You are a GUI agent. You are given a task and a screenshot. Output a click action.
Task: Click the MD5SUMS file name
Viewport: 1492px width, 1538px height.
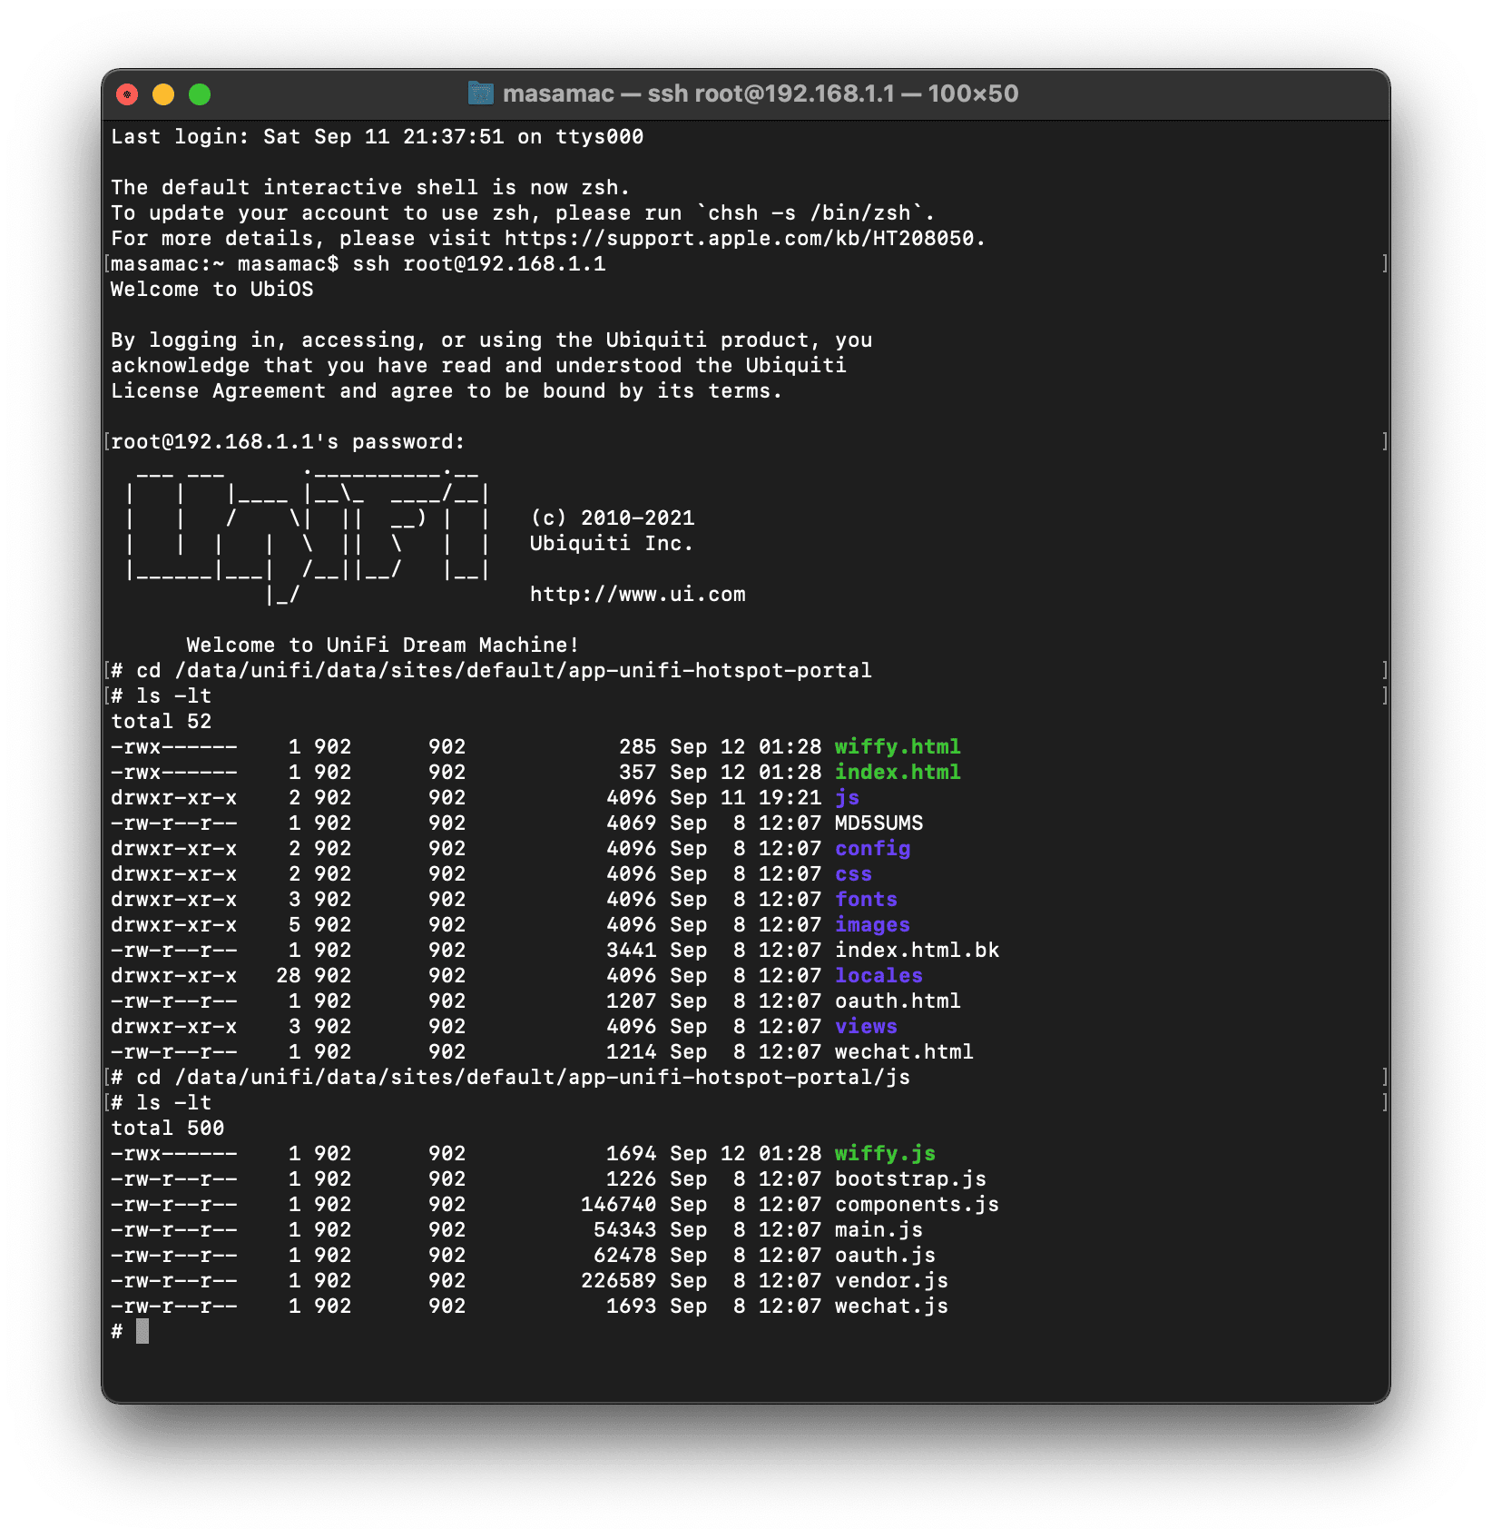pos(879,823)
